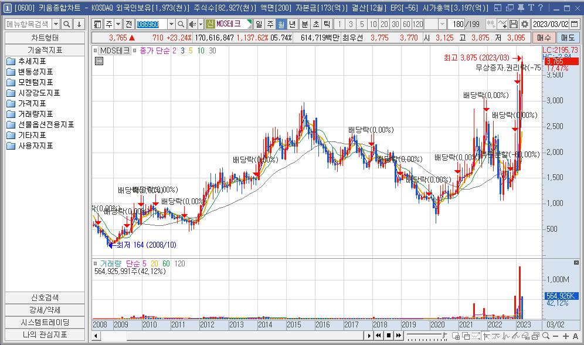The width and height of the screenshot is (584, 345).
Task: Click the menu search magnifier icon
Action: click(67, 25)
